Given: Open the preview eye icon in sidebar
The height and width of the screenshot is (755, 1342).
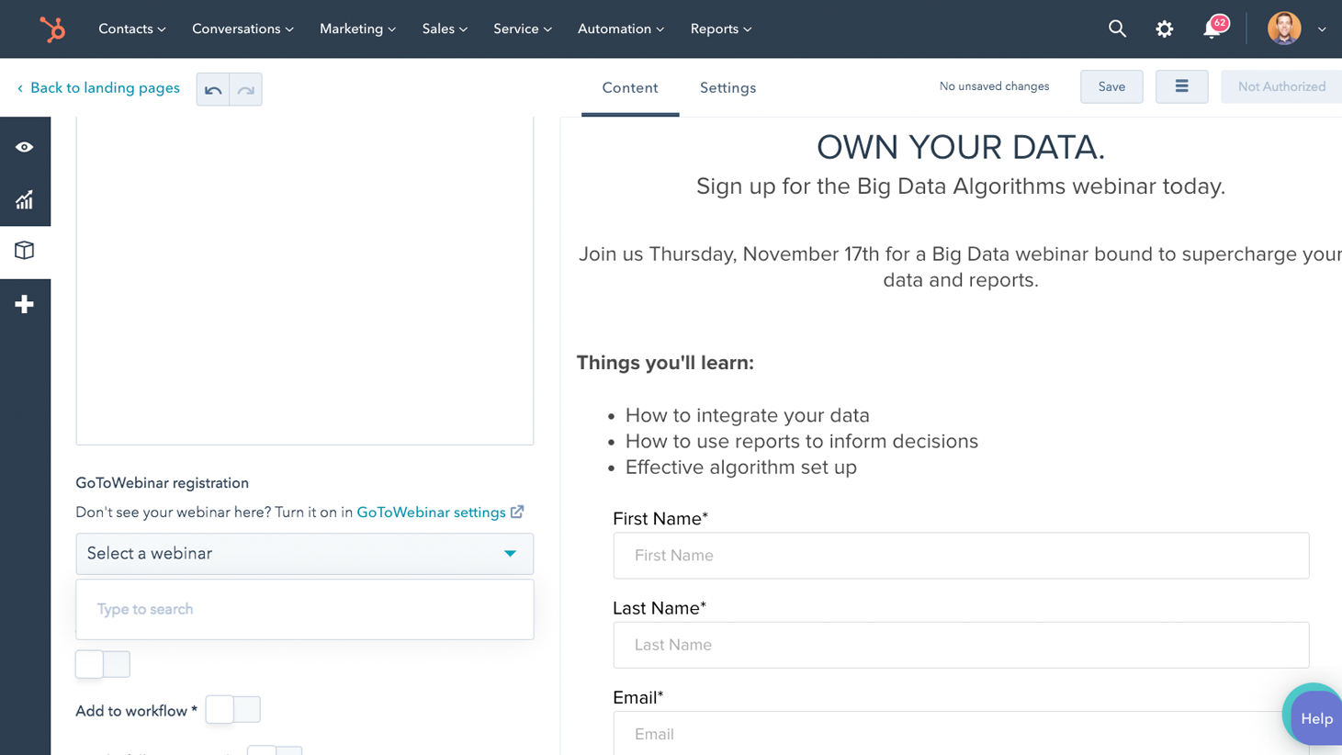Looking at the screenshot, I should (x=25, y=147).
